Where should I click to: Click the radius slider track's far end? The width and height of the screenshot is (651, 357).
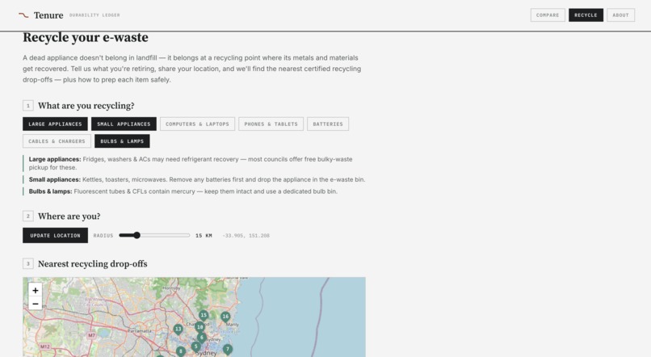189,235
